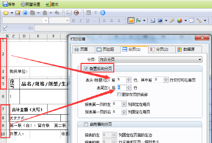Click the text label image icon
The width and height of the screenshot is (212, 143).
[153, 21]
